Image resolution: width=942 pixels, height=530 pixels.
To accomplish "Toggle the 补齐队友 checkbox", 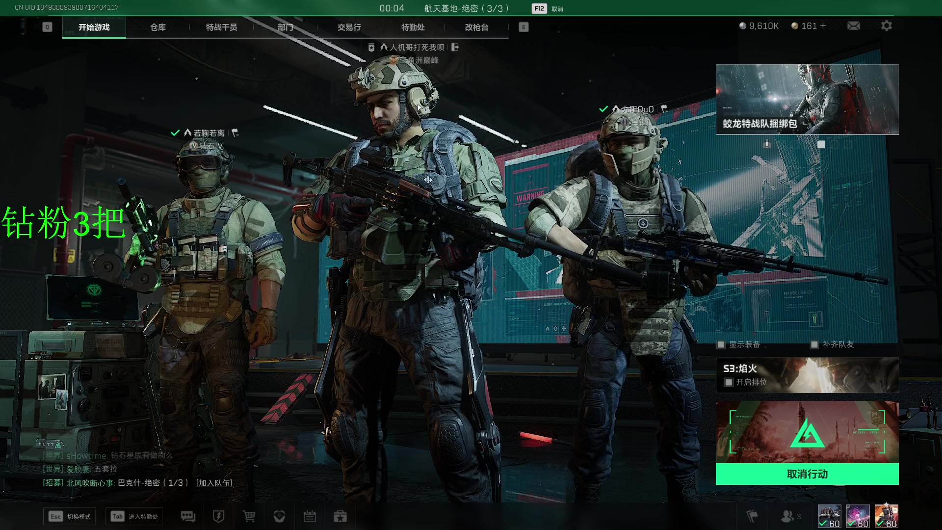I will click(x=814, y=344).
